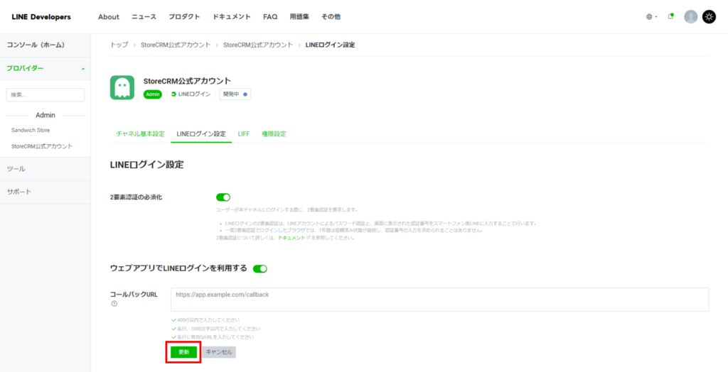728x372 pixels.
Task: Open the language globe dropdown
Action: click(651, 17)
